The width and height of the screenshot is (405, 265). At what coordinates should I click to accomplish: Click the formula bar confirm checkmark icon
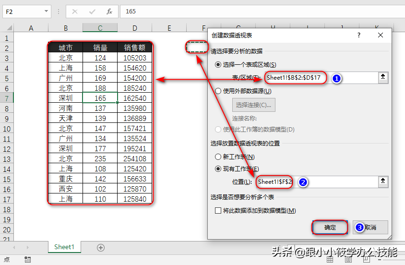tap(92, 12)
